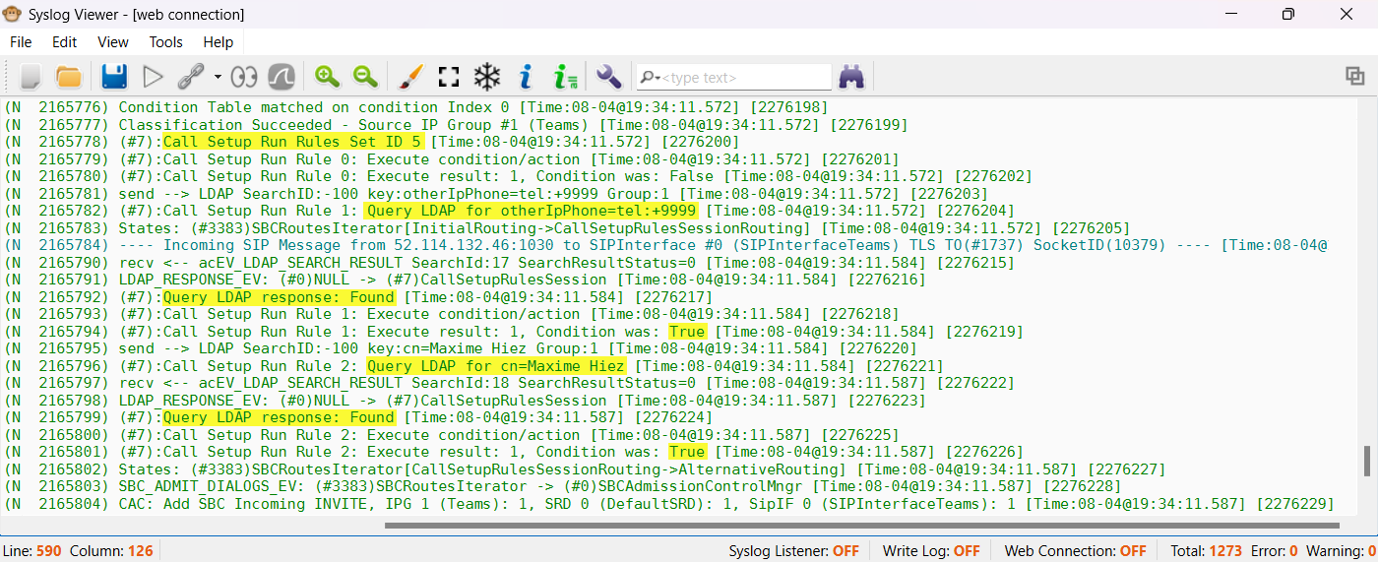The image size is (1378, 562).
Task: Expand the dropdown arrow beside link icon
Action: click(x=217, y=77)
